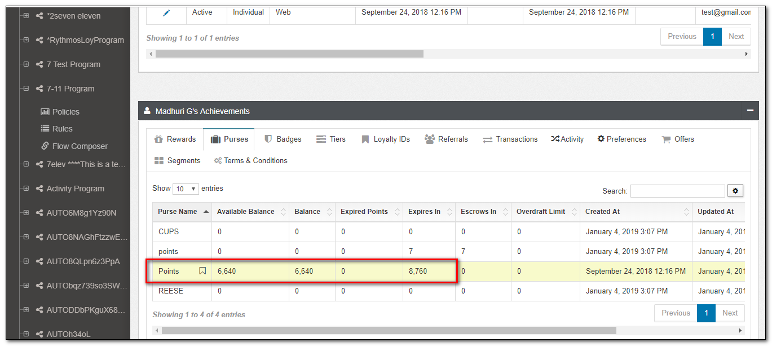Image resolution: width=772 pixels, height=346 pixels.
Task: Expand the 7 Test Program node
Action: (26, 64)
